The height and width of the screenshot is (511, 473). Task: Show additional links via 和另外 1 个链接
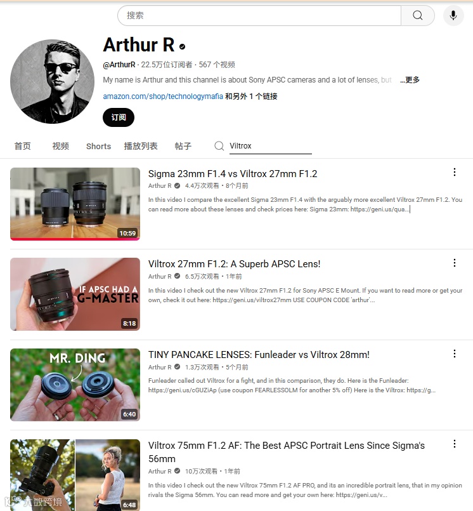251,96
